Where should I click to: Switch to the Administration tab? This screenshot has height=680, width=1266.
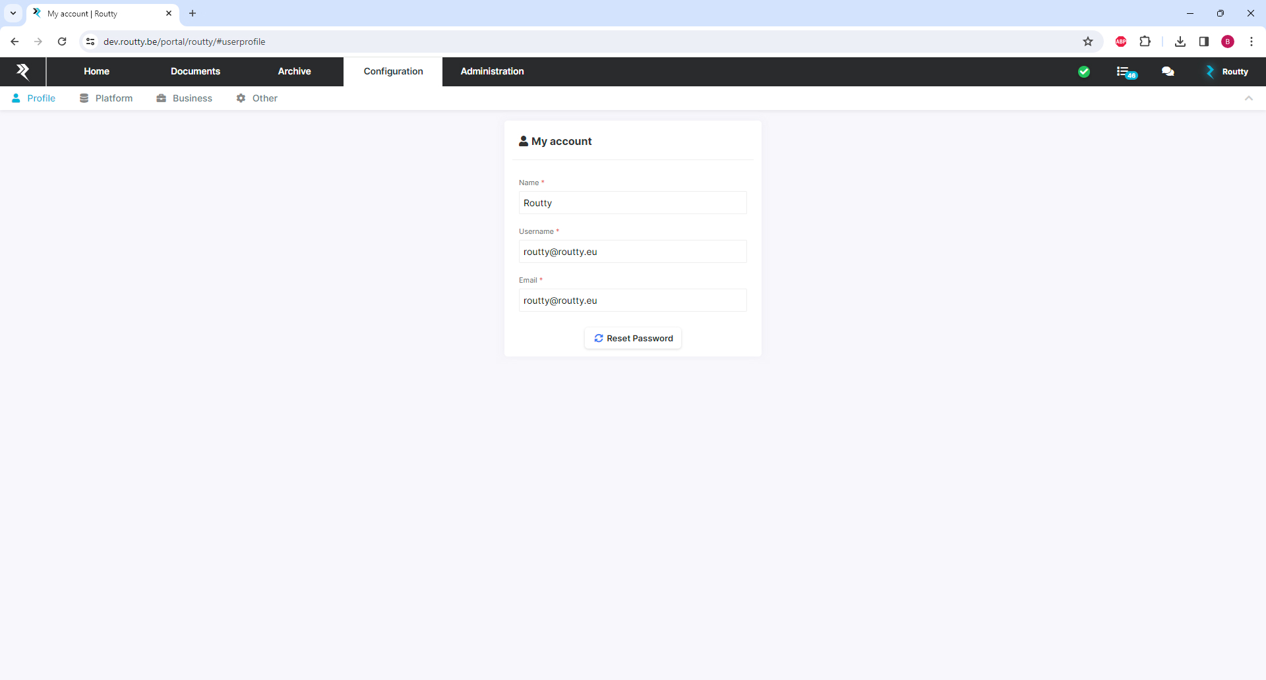pyautogui.click(x=492, y=71)
